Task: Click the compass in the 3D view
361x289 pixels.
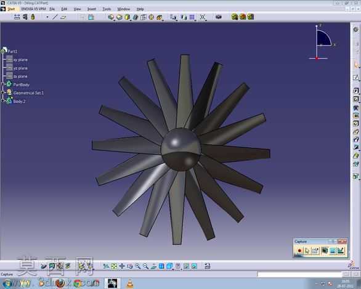Action: tap(323, 42)
